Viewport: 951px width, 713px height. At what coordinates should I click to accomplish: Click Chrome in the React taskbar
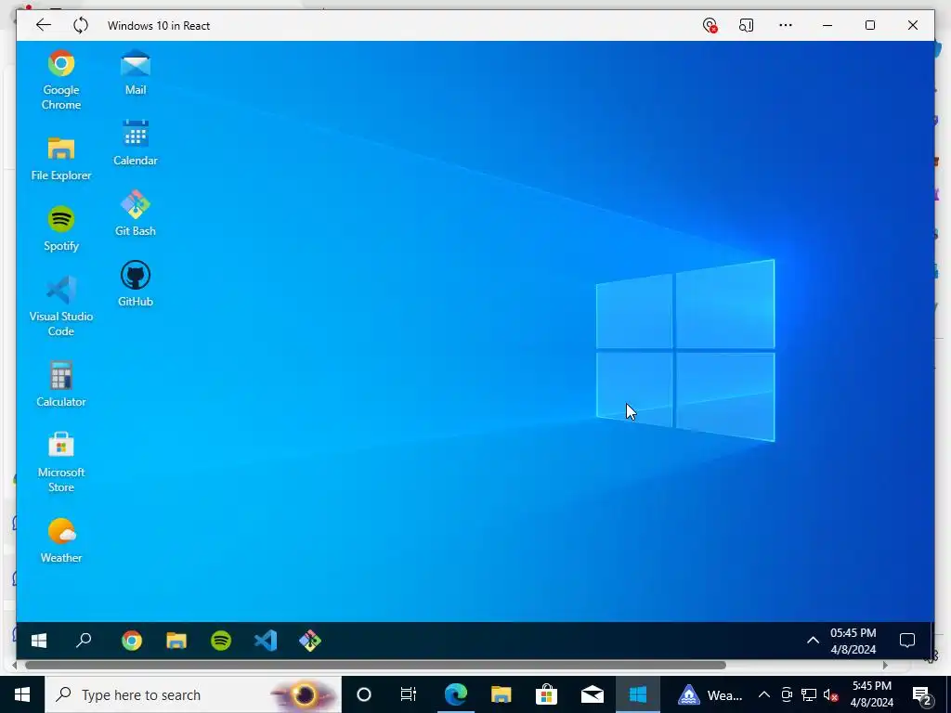click(132, 641)
